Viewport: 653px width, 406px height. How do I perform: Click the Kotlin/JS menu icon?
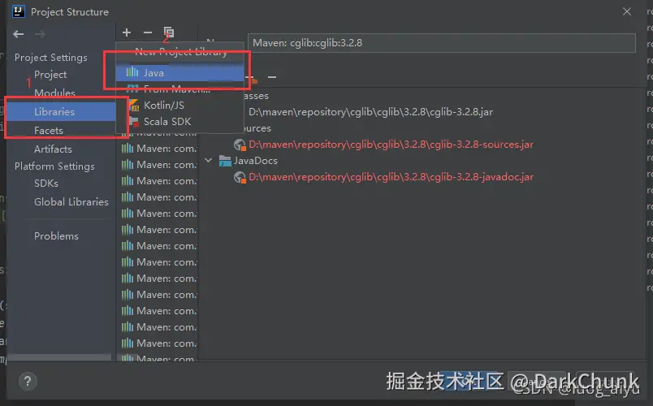(x=134, y=106)
